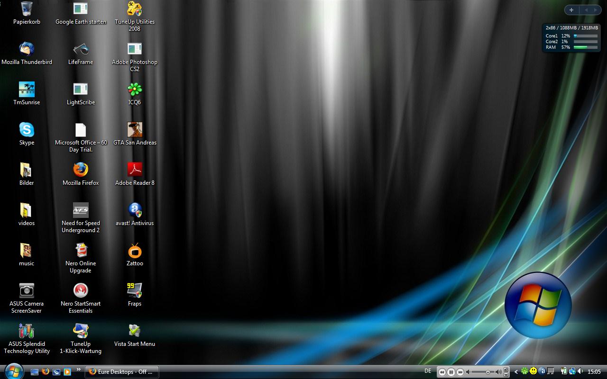
Task: Open the network connection tray icon
Action: [572, 371]
